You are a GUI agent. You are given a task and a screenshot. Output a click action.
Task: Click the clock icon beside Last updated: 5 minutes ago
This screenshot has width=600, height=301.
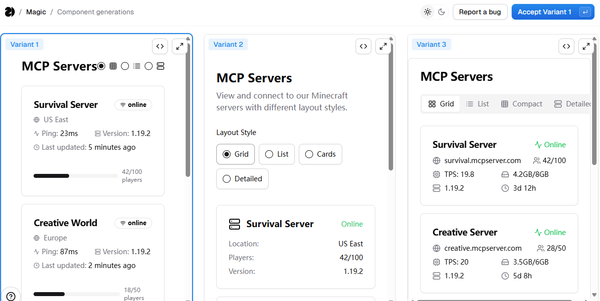tap(37, 147)
